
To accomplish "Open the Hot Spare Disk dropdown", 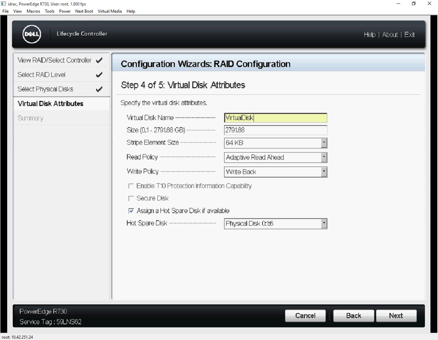I will click(275, 224).
